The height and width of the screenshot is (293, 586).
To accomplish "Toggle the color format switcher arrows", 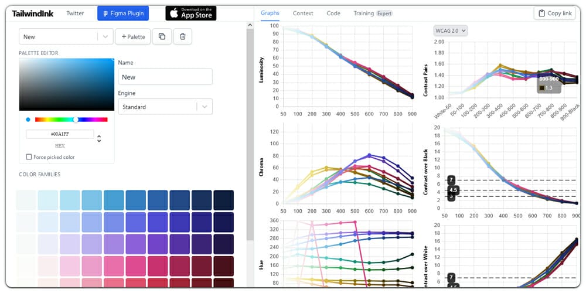I will [99, 138].
